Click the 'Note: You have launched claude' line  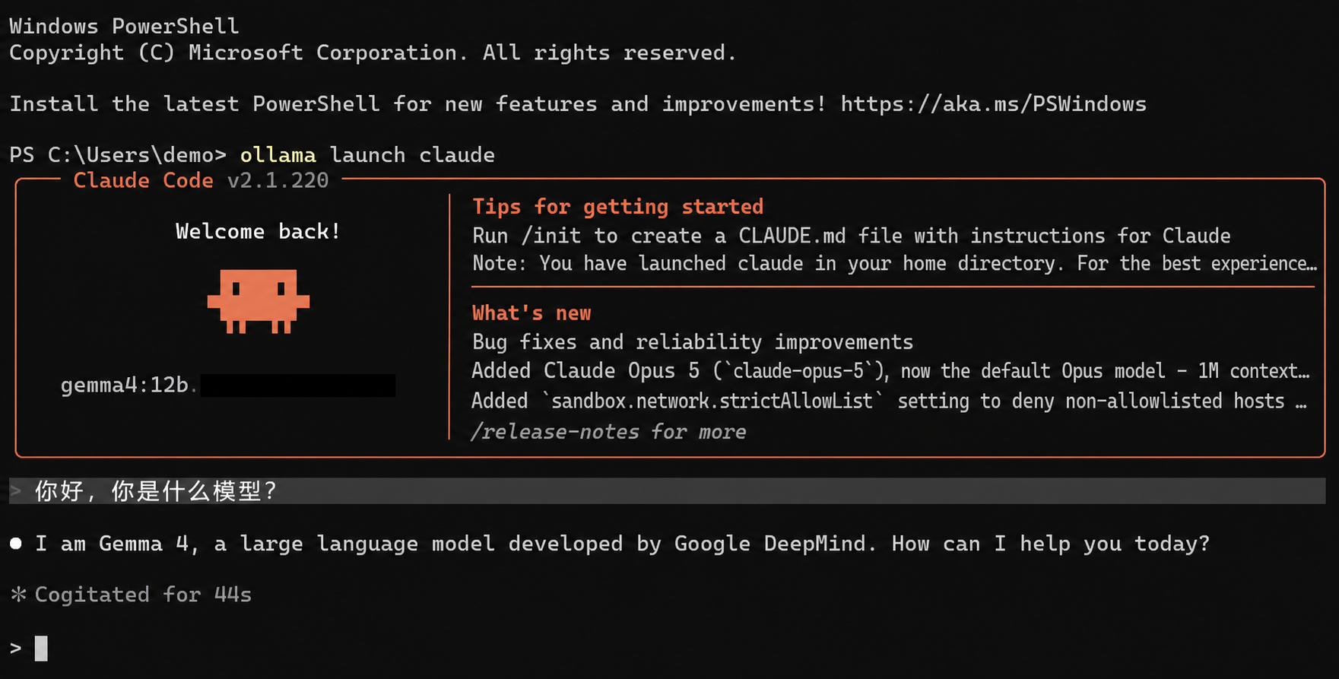click(894, 264)
